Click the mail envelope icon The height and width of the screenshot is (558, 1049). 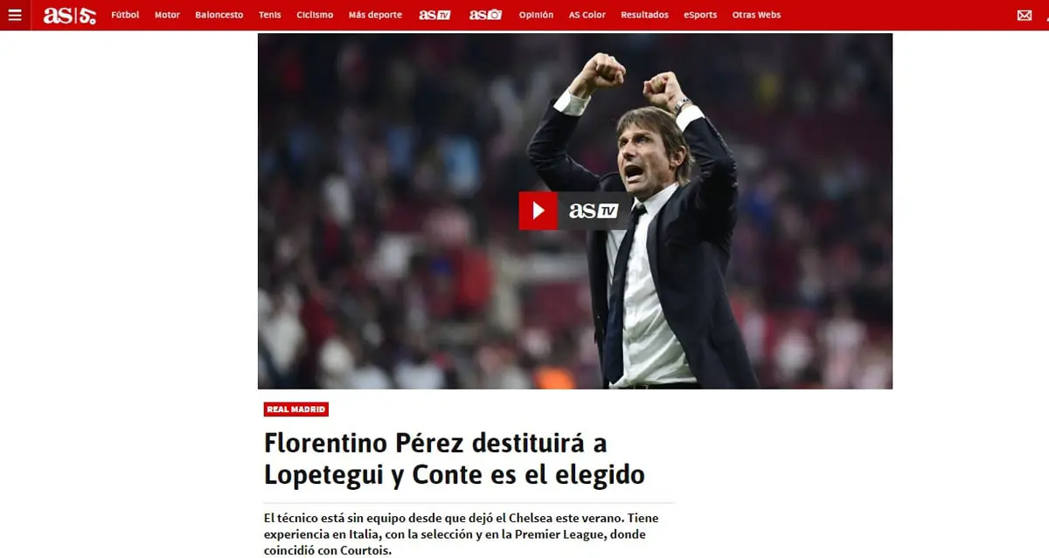1025,15
